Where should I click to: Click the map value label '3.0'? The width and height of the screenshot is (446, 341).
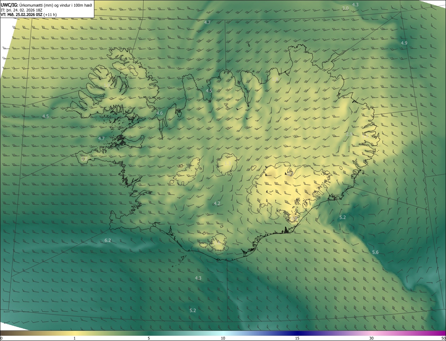tap(345, 8)
